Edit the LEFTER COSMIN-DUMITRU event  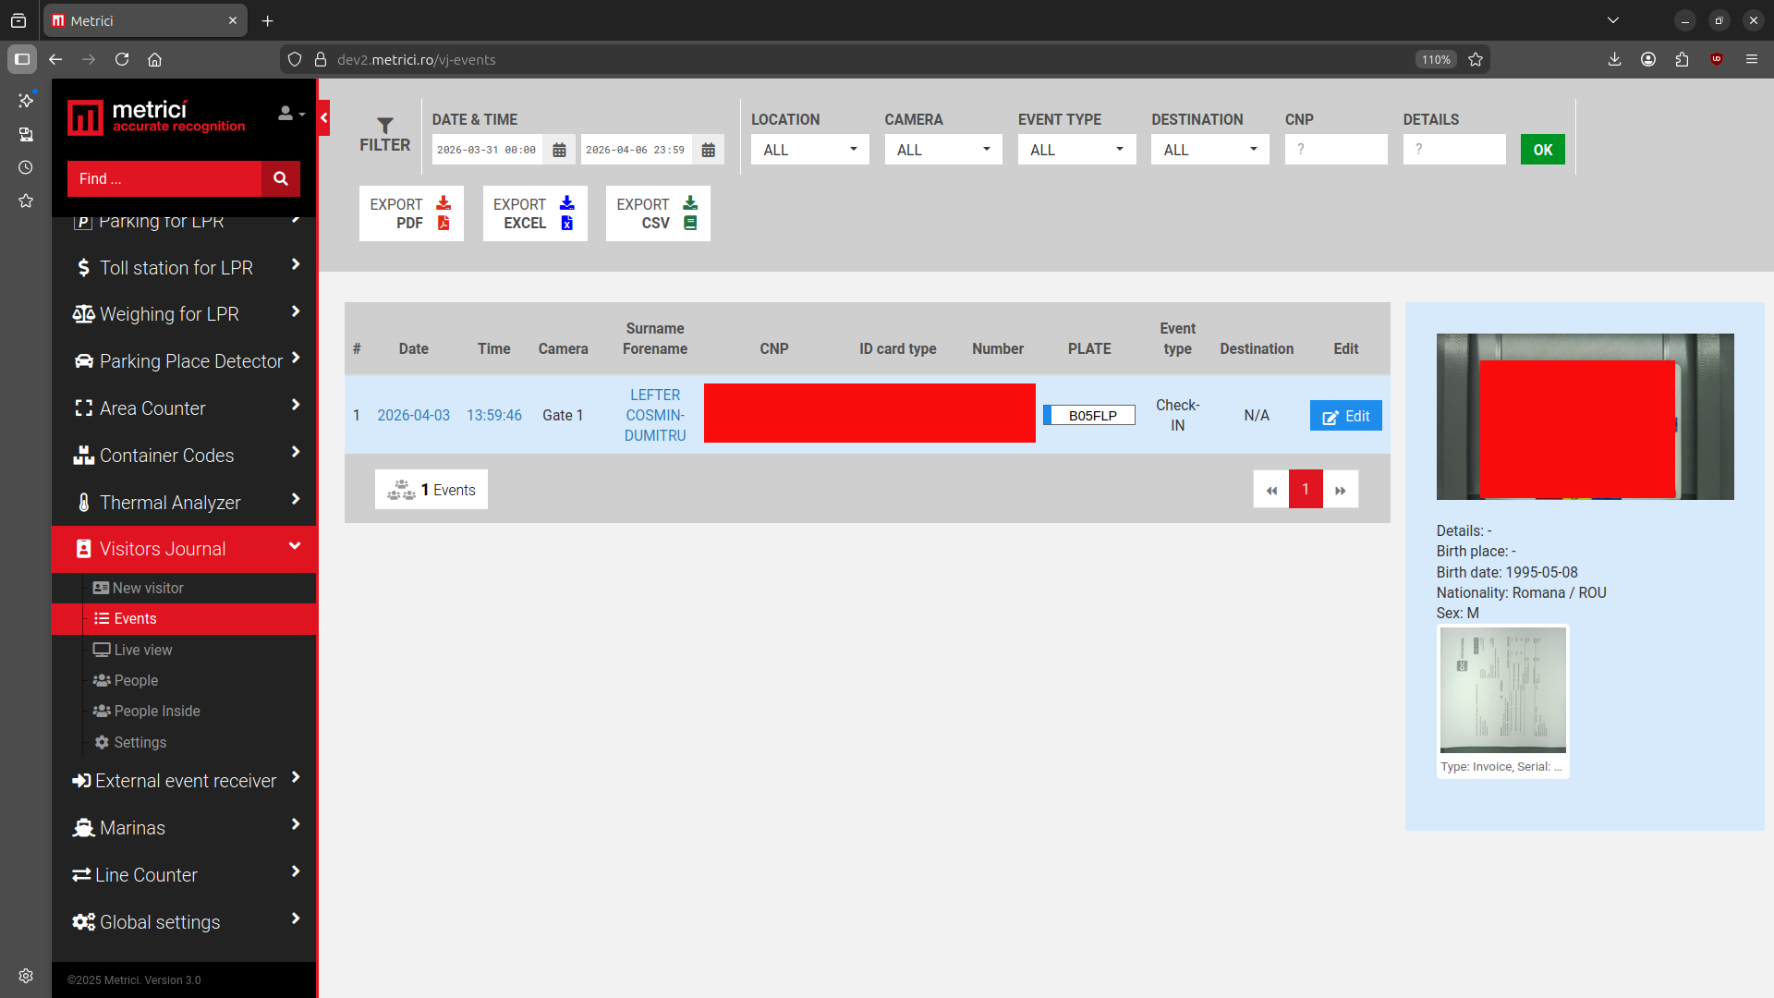pos(1345,416)
